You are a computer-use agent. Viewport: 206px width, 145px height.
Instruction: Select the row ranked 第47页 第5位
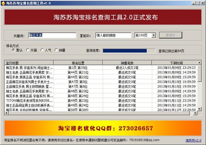101,82
